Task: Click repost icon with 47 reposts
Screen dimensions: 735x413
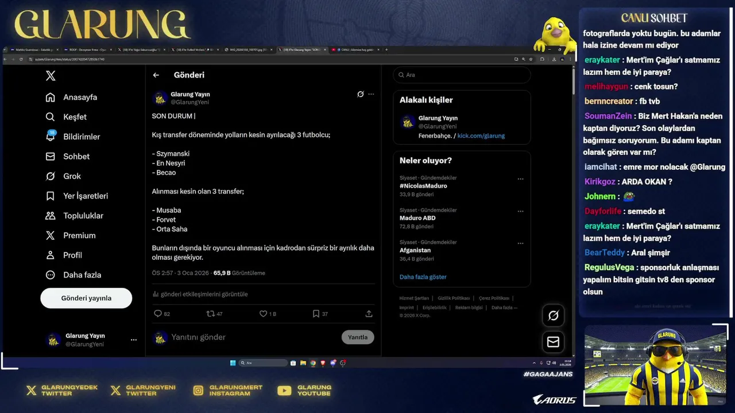Action: [x=210, y=314]
